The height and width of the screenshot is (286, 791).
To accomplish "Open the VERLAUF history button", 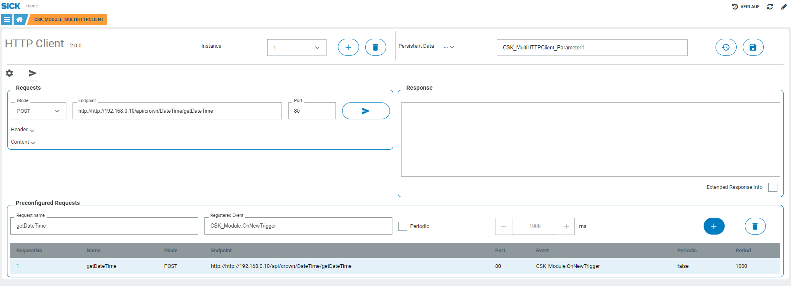I will point(745,7).
